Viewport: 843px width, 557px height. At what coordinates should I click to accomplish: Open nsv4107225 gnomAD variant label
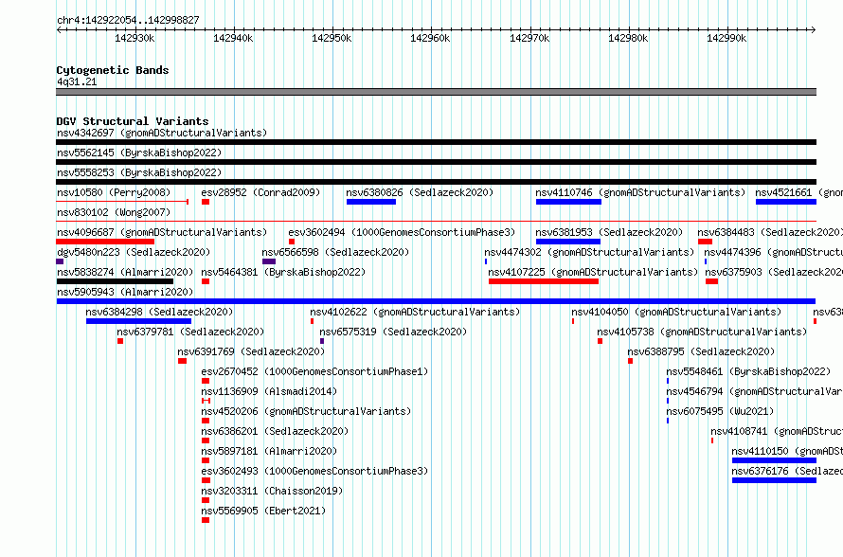pyautogui.click(x=593, y=272)
